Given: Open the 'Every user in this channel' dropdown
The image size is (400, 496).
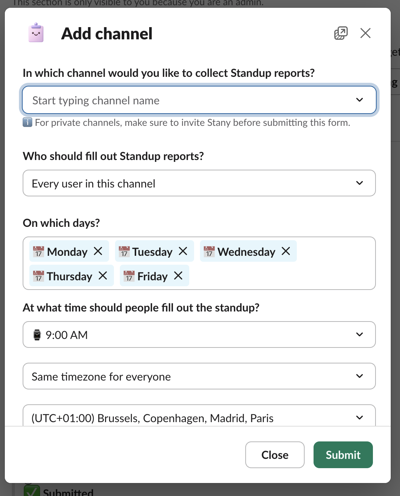Looking at the screenshot, I should click(199, 183).
